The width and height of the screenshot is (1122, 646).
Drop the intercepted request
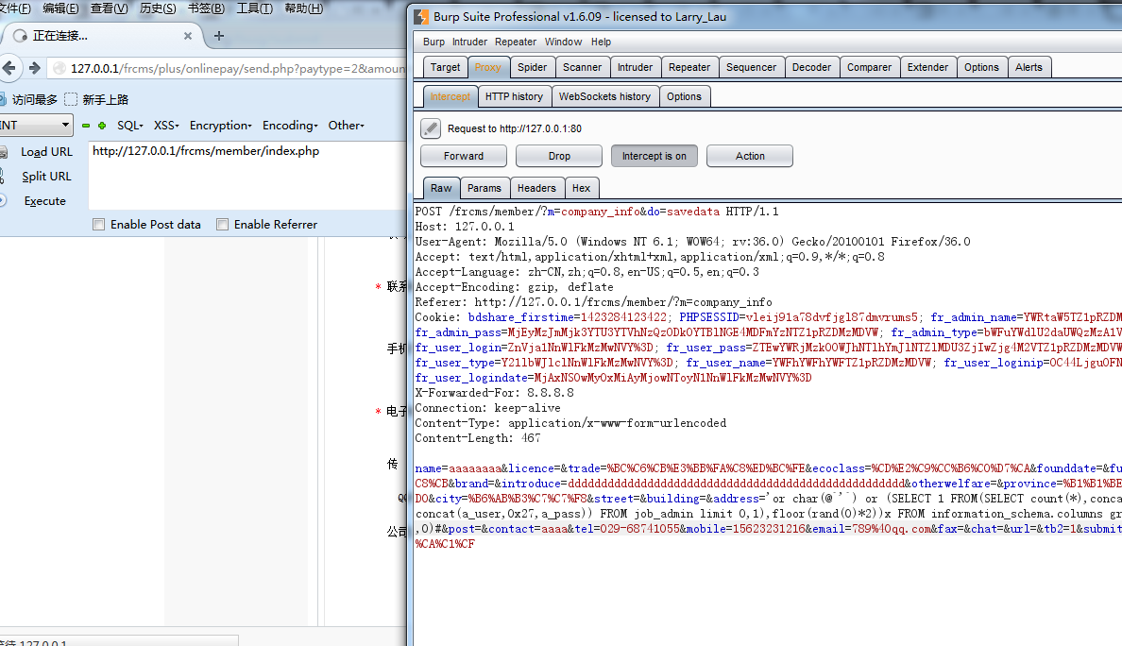tap(559, 156)
